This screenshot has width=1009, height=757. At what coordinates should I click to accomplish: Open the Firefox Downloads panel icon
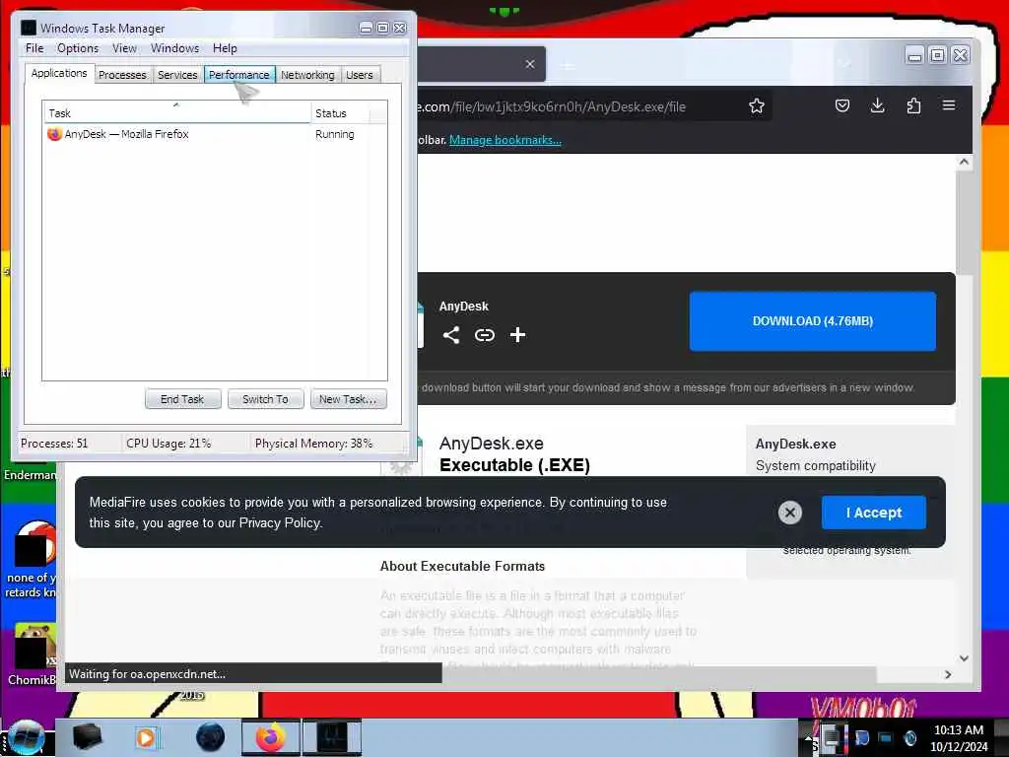tap(877, 105)
